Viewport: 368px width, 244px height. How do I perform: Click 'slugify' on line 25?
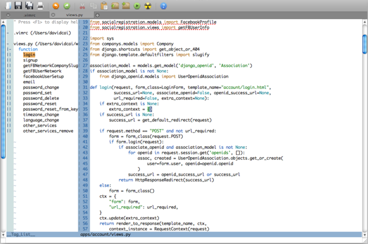(201, 55)
